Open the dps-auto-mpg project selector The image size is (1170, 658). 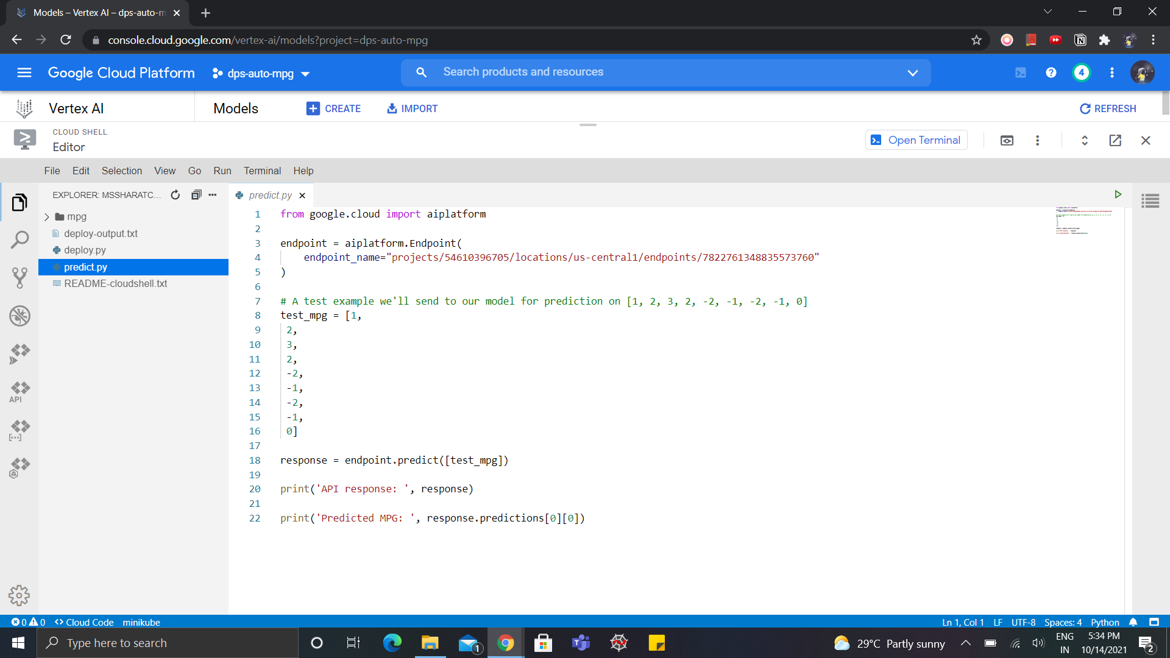[x=261, y=73]
